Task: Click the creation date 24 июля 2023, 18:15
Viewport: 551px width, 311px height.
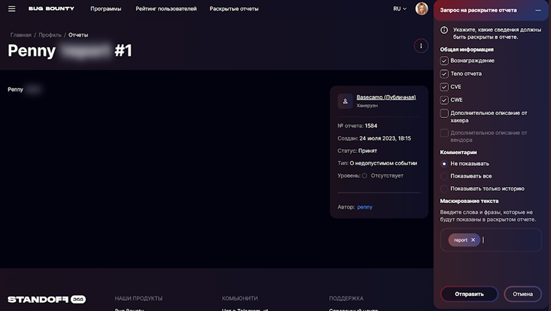Action: click(385, 139)
